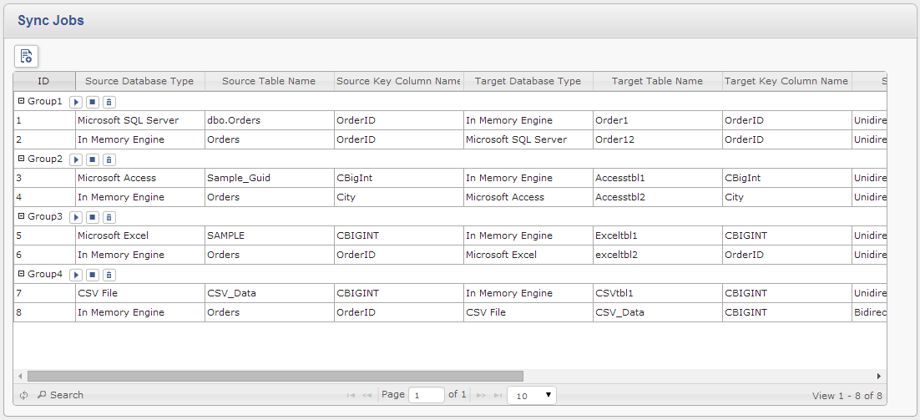Stop Group2 using its stop icon
Screen dimensions: 920x420
click(92, 159)
